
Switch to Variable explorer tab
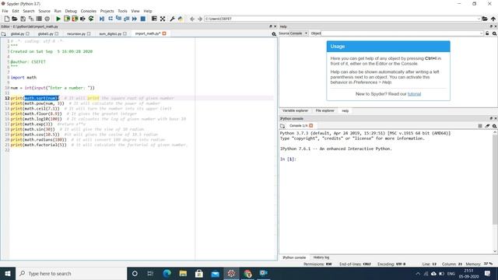click(x=295, y=110)
